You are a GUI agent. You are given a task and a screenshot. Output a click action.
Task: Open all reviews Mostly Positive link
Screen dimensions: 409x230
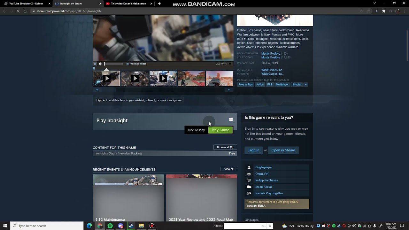click(271, 57)
